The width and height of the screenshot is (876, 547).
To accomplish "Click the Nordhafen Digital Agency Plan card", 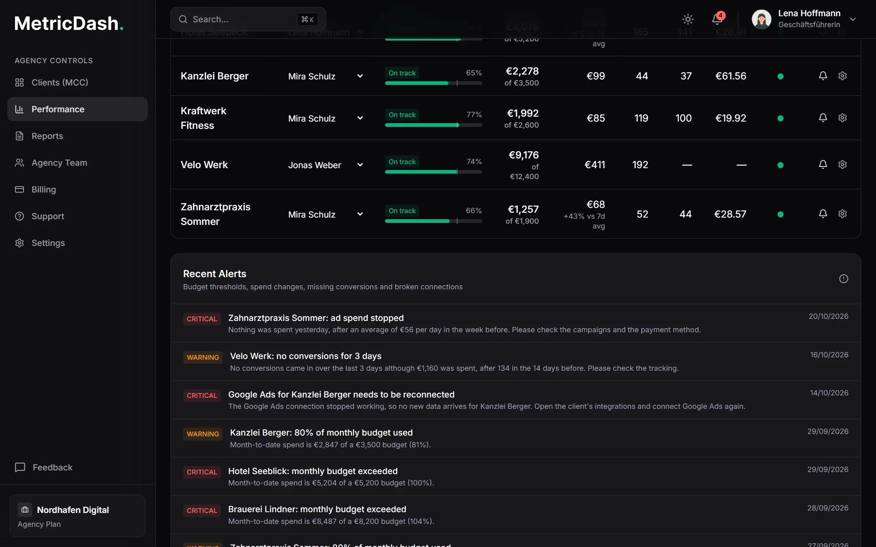I will pos(77,516).
